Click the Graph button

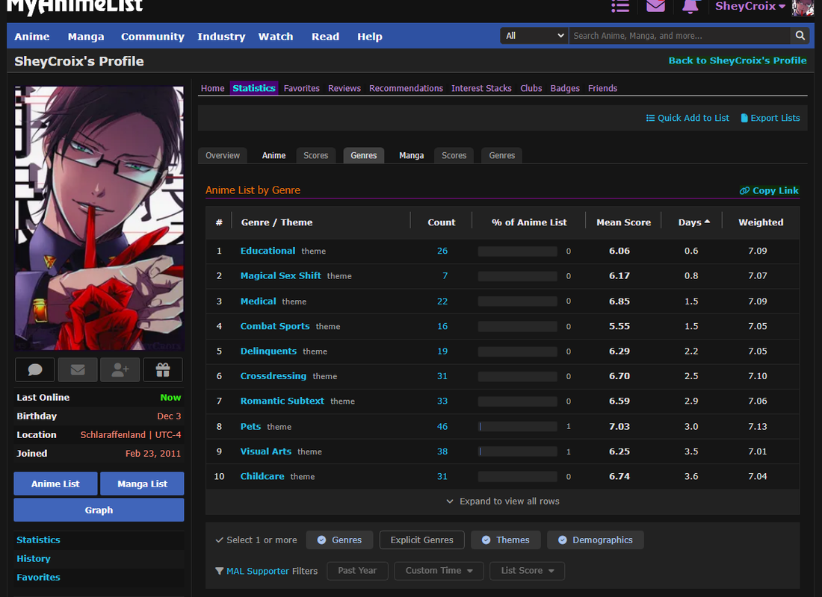point(99,510)
